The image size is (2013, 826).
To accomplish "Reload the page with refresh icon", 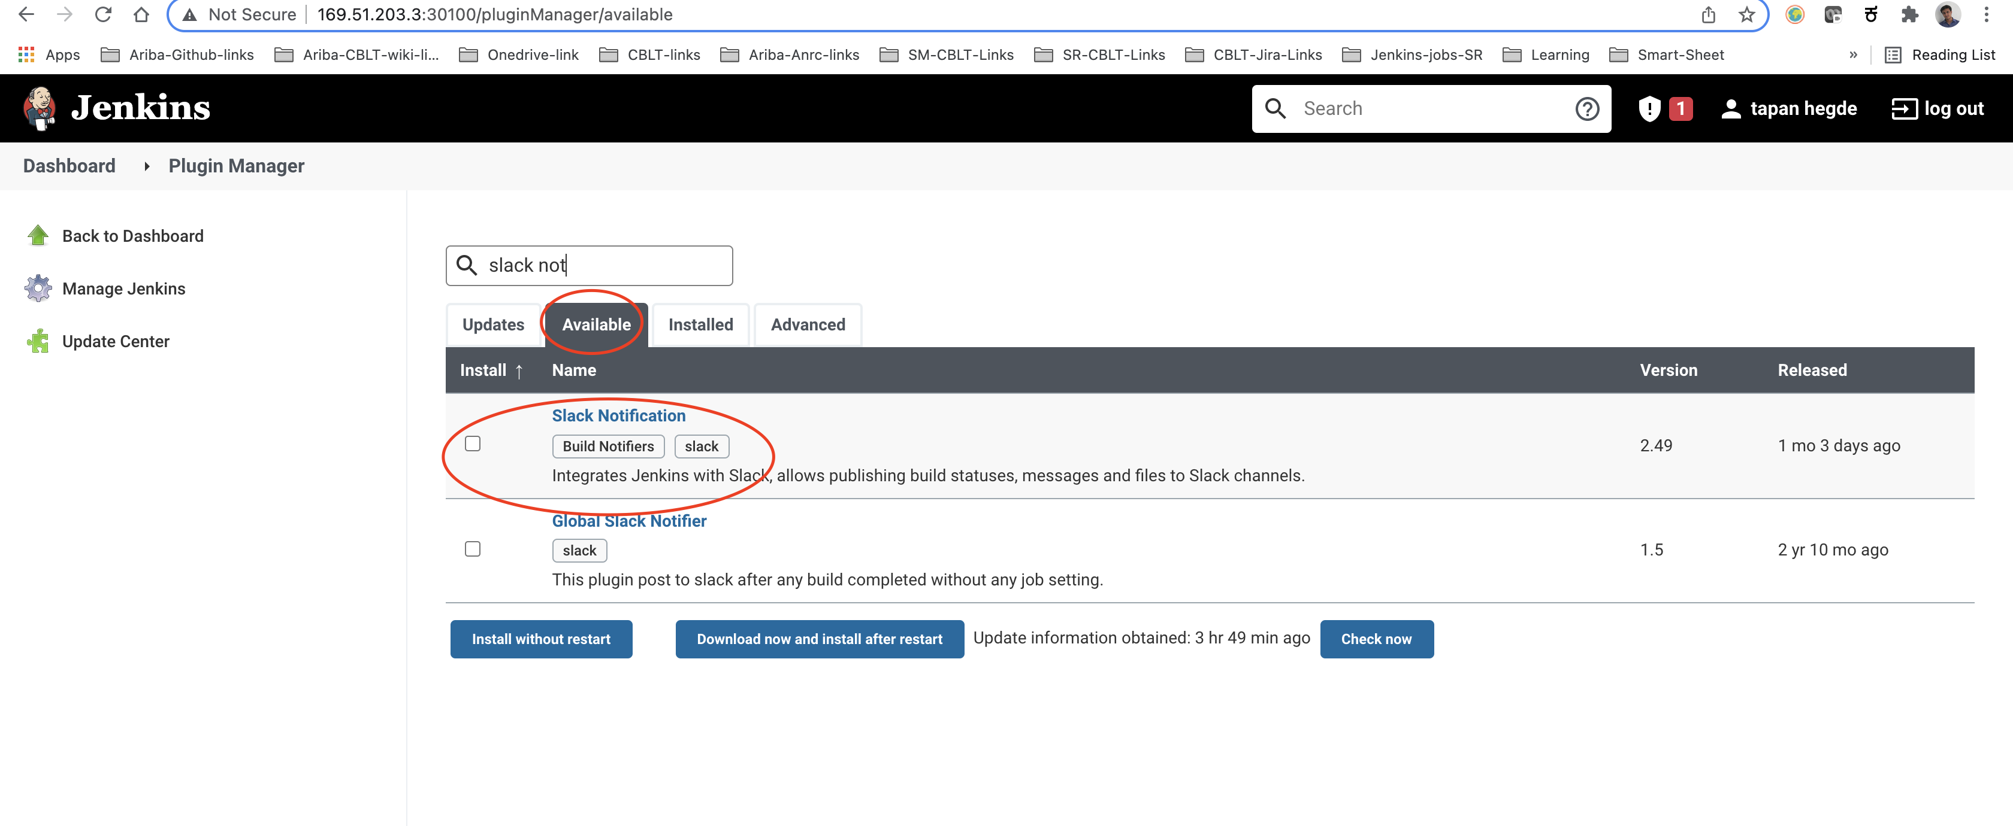I will coord(103,14).
